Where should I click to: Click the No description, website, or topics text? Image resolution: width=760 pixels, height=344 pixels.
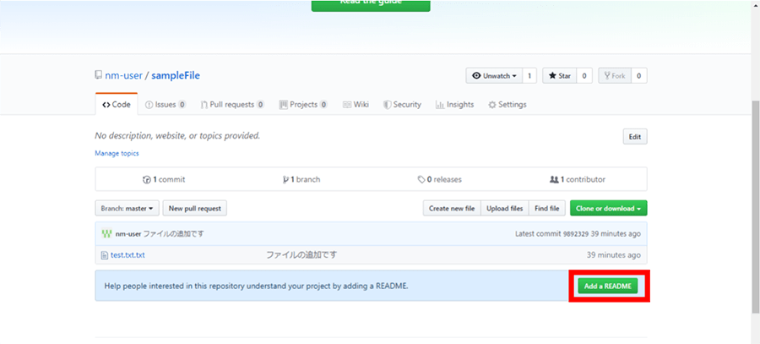point(177,136)
